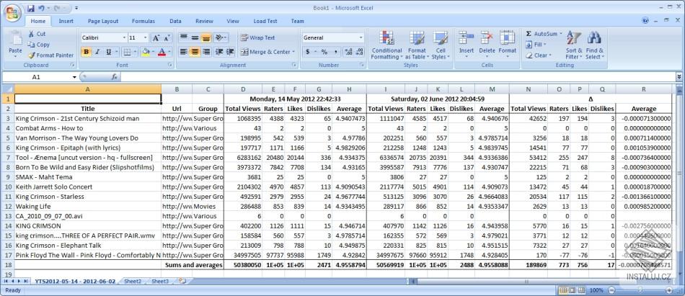The image size is (685, 296).
Task: Toggle Bold formatting
Action: tap(87, 52)
